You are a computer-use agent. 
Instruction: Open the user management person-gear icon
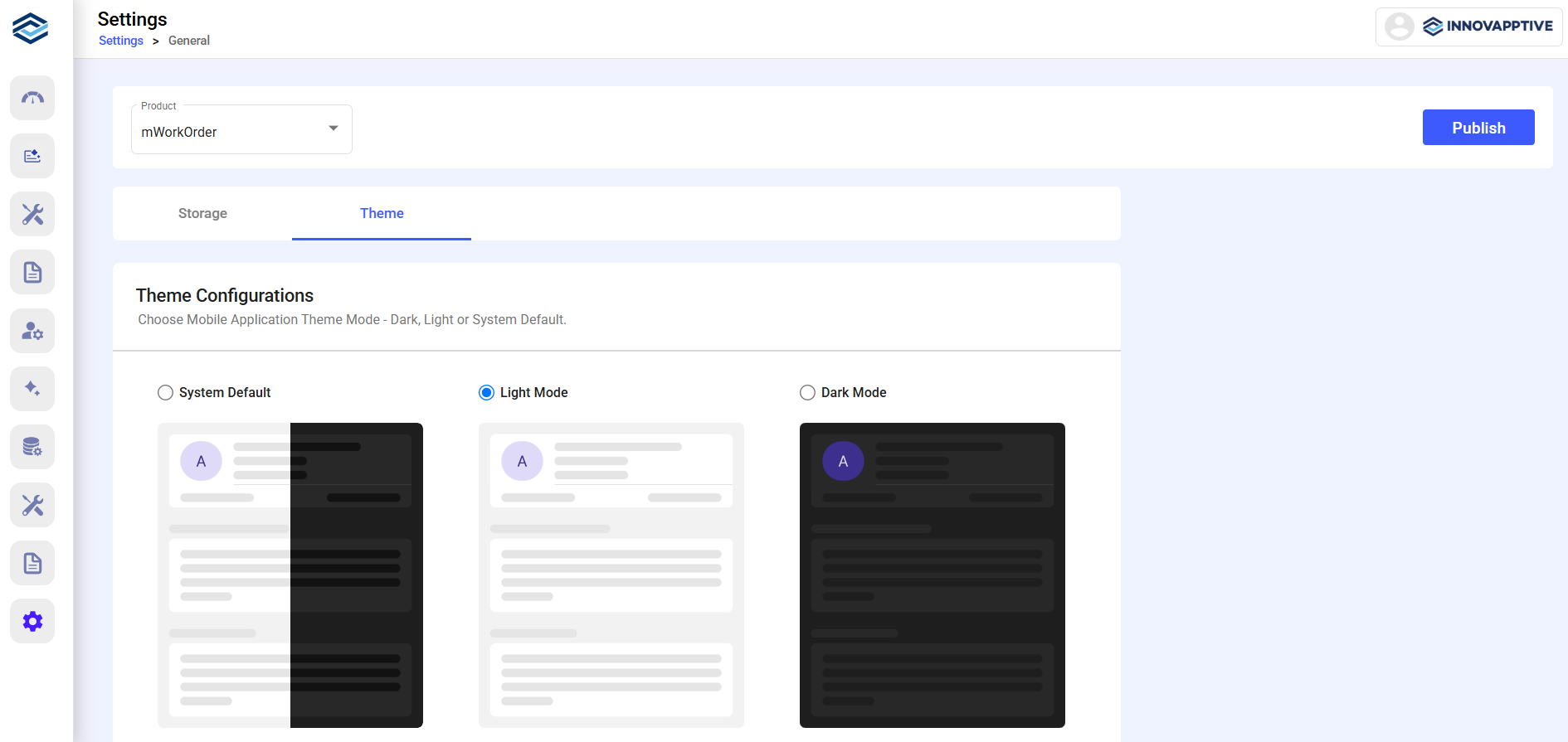(x=32, y=331)
